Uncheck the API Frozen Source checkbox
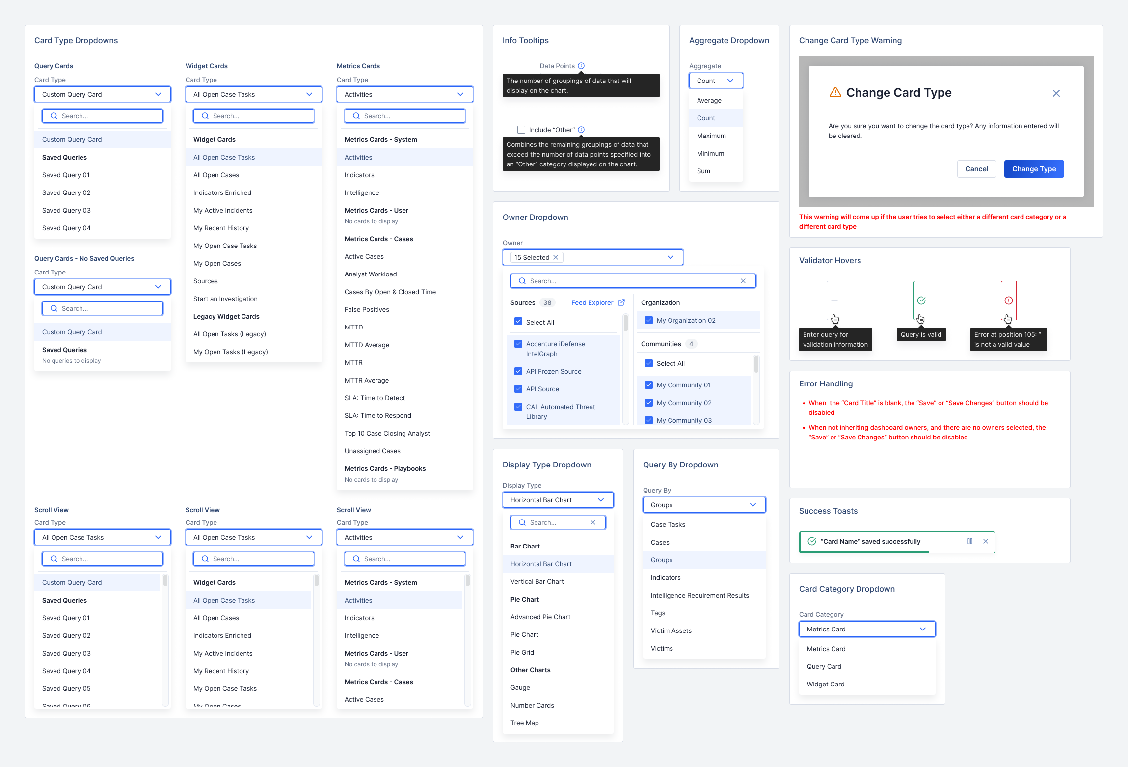Image resolution: width=1128 pixels, height=767 pixels. click(518, 371)
